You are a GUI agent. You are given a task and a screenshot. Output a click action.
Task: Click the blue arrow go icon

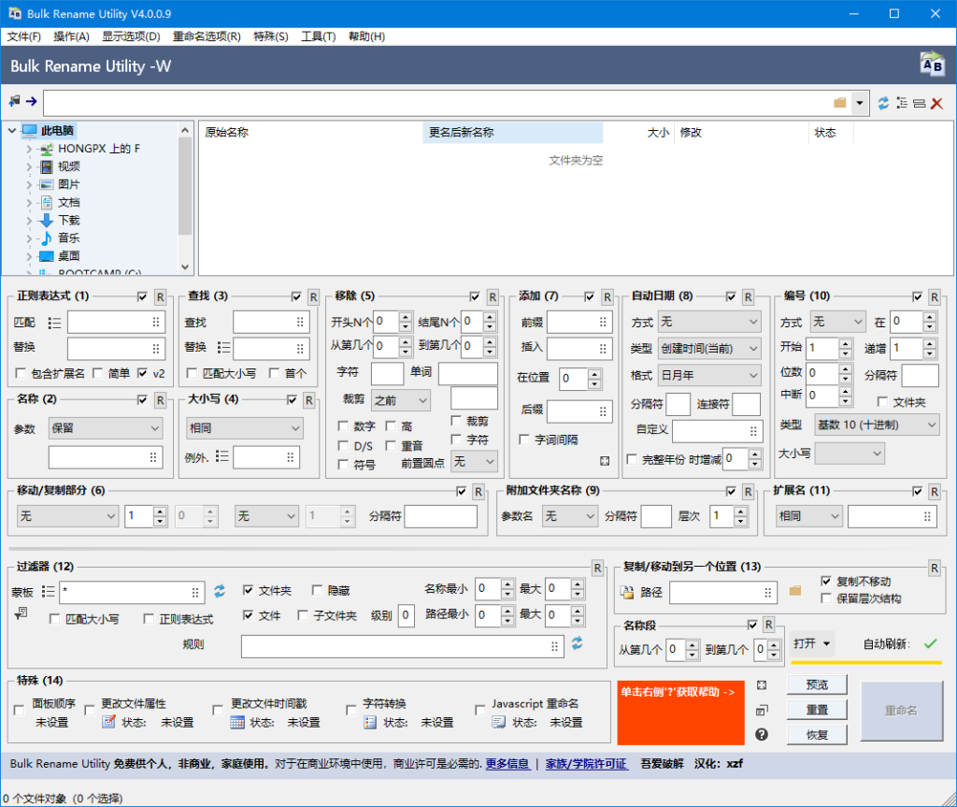coord(31,101)
